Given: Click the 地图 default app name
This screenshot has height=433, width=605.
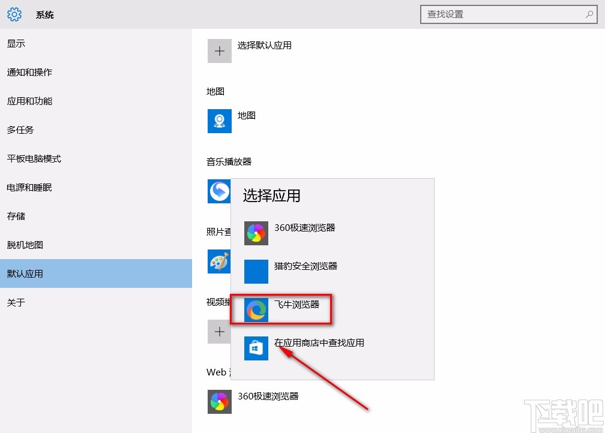Looking at the screenshot, I should [247, 115].
